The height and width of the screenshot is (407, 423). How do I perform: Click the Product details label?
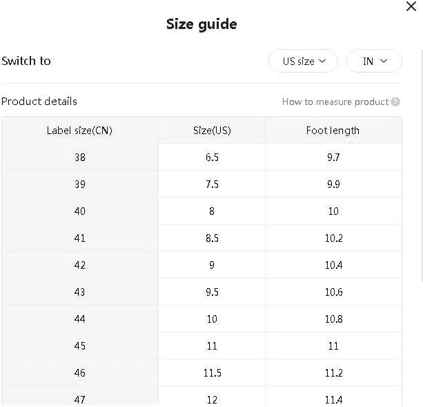pos(39,102)
